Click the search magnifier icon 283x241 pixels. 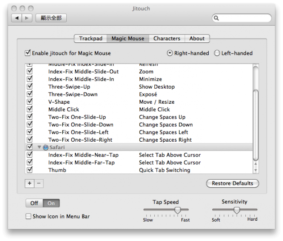(216, 18)
